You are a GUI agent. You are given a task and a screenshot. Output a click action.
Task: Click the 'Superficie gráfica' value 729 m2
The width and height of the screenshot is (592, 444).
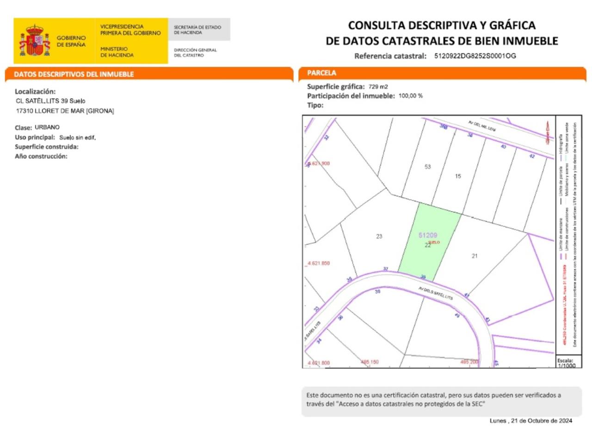tap(378, 86)
